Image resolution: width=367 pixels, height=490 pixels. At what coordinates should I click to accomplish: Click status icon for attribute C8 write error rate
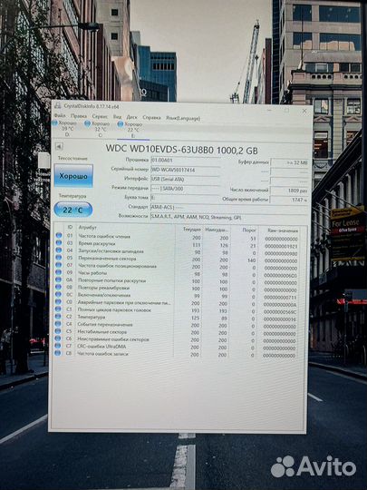(x=58, y=353)
